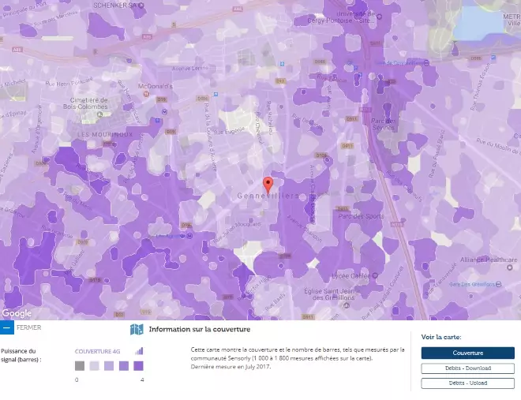
Task: Click the legend scale value '4'
Action: click(142, 379)
